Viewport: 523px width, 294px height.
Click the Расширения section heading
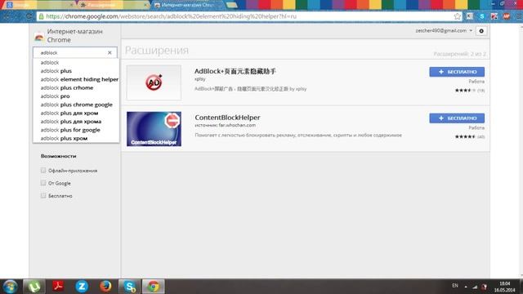click(157, 50)
